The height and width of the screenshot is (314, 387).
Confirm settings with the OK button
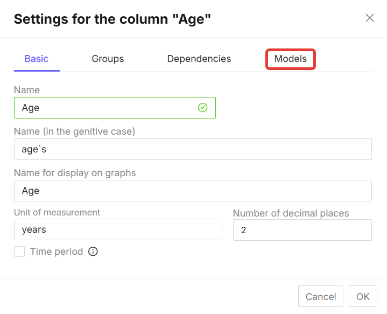pyautogui.click(x=363, y=297)
